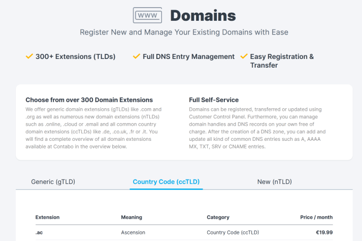Select the .ac extension row entry
362x241 pixels.
[39, 232]
